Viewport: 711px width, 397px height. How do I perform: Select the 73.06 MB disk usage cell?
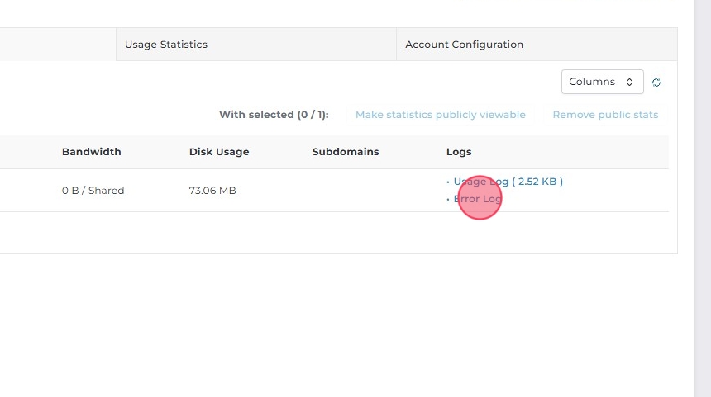pos(212,191)
